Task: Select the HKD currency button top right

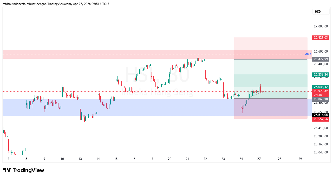Action: point(321,11)
